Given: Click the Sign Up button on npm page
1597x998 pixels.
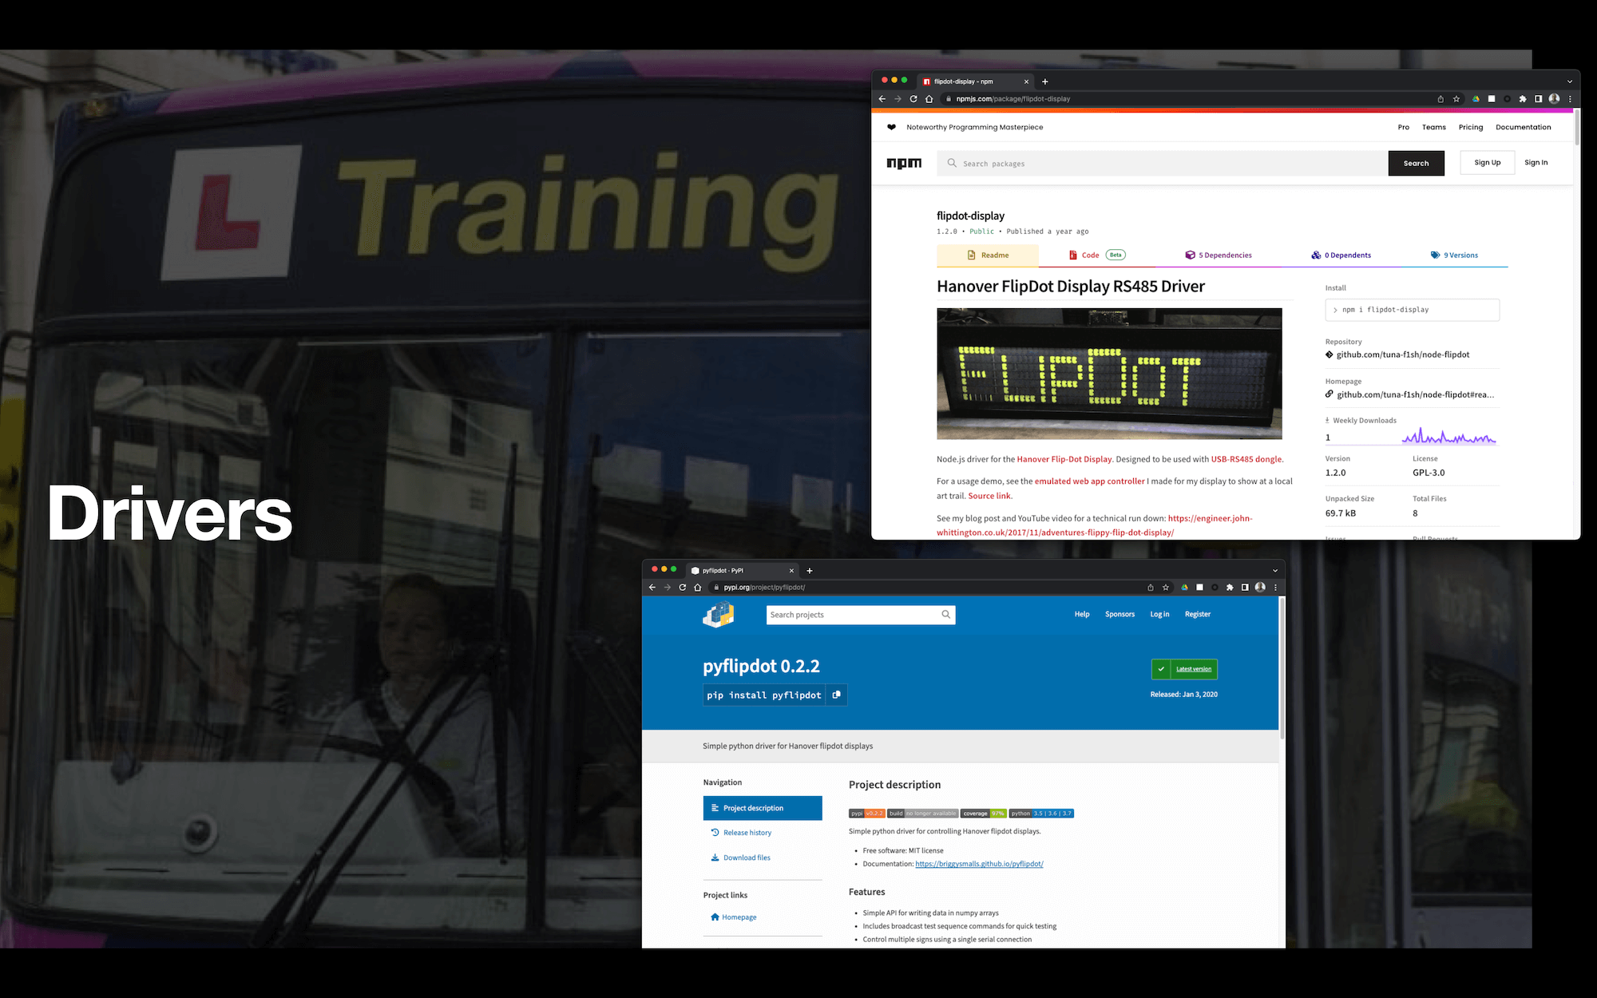Looking at the screenshot, I should pos(1485,162).
